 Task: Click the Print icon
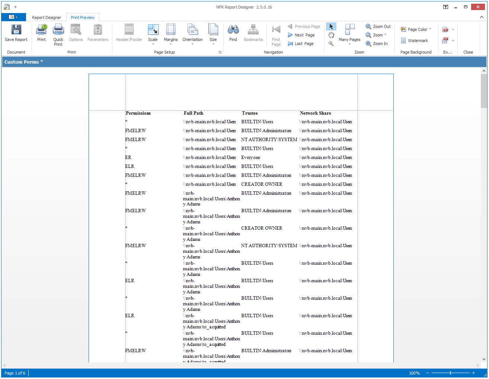(x=41, y=33)
